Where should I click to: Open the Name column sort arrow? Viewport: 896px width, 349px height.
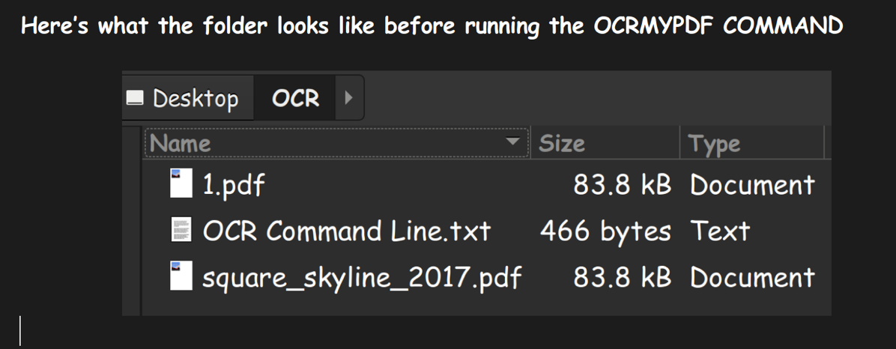(513, 142)
